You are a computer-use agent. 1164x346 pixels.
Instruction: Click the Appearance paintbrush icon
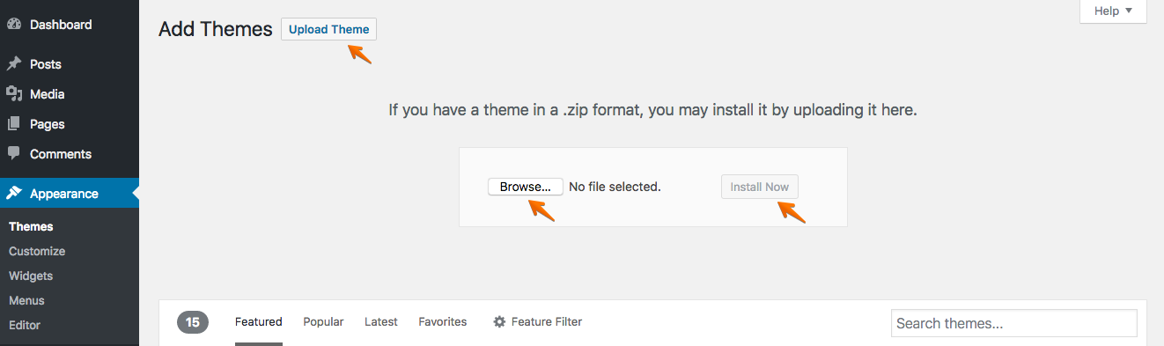pos(13,194)
